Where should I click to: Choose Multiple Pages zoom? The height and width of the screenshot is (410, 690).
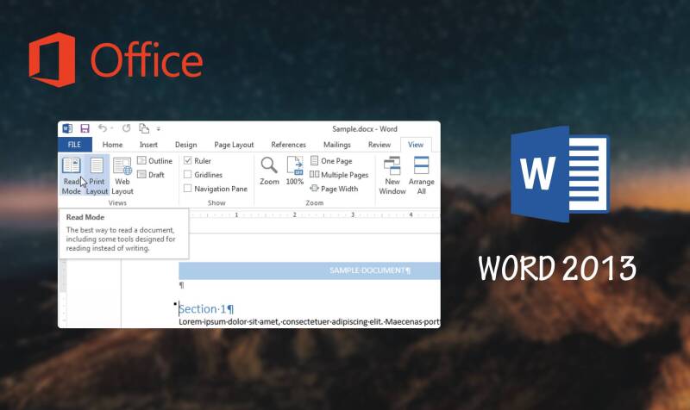pyautogui.click(x=339, y=175)
